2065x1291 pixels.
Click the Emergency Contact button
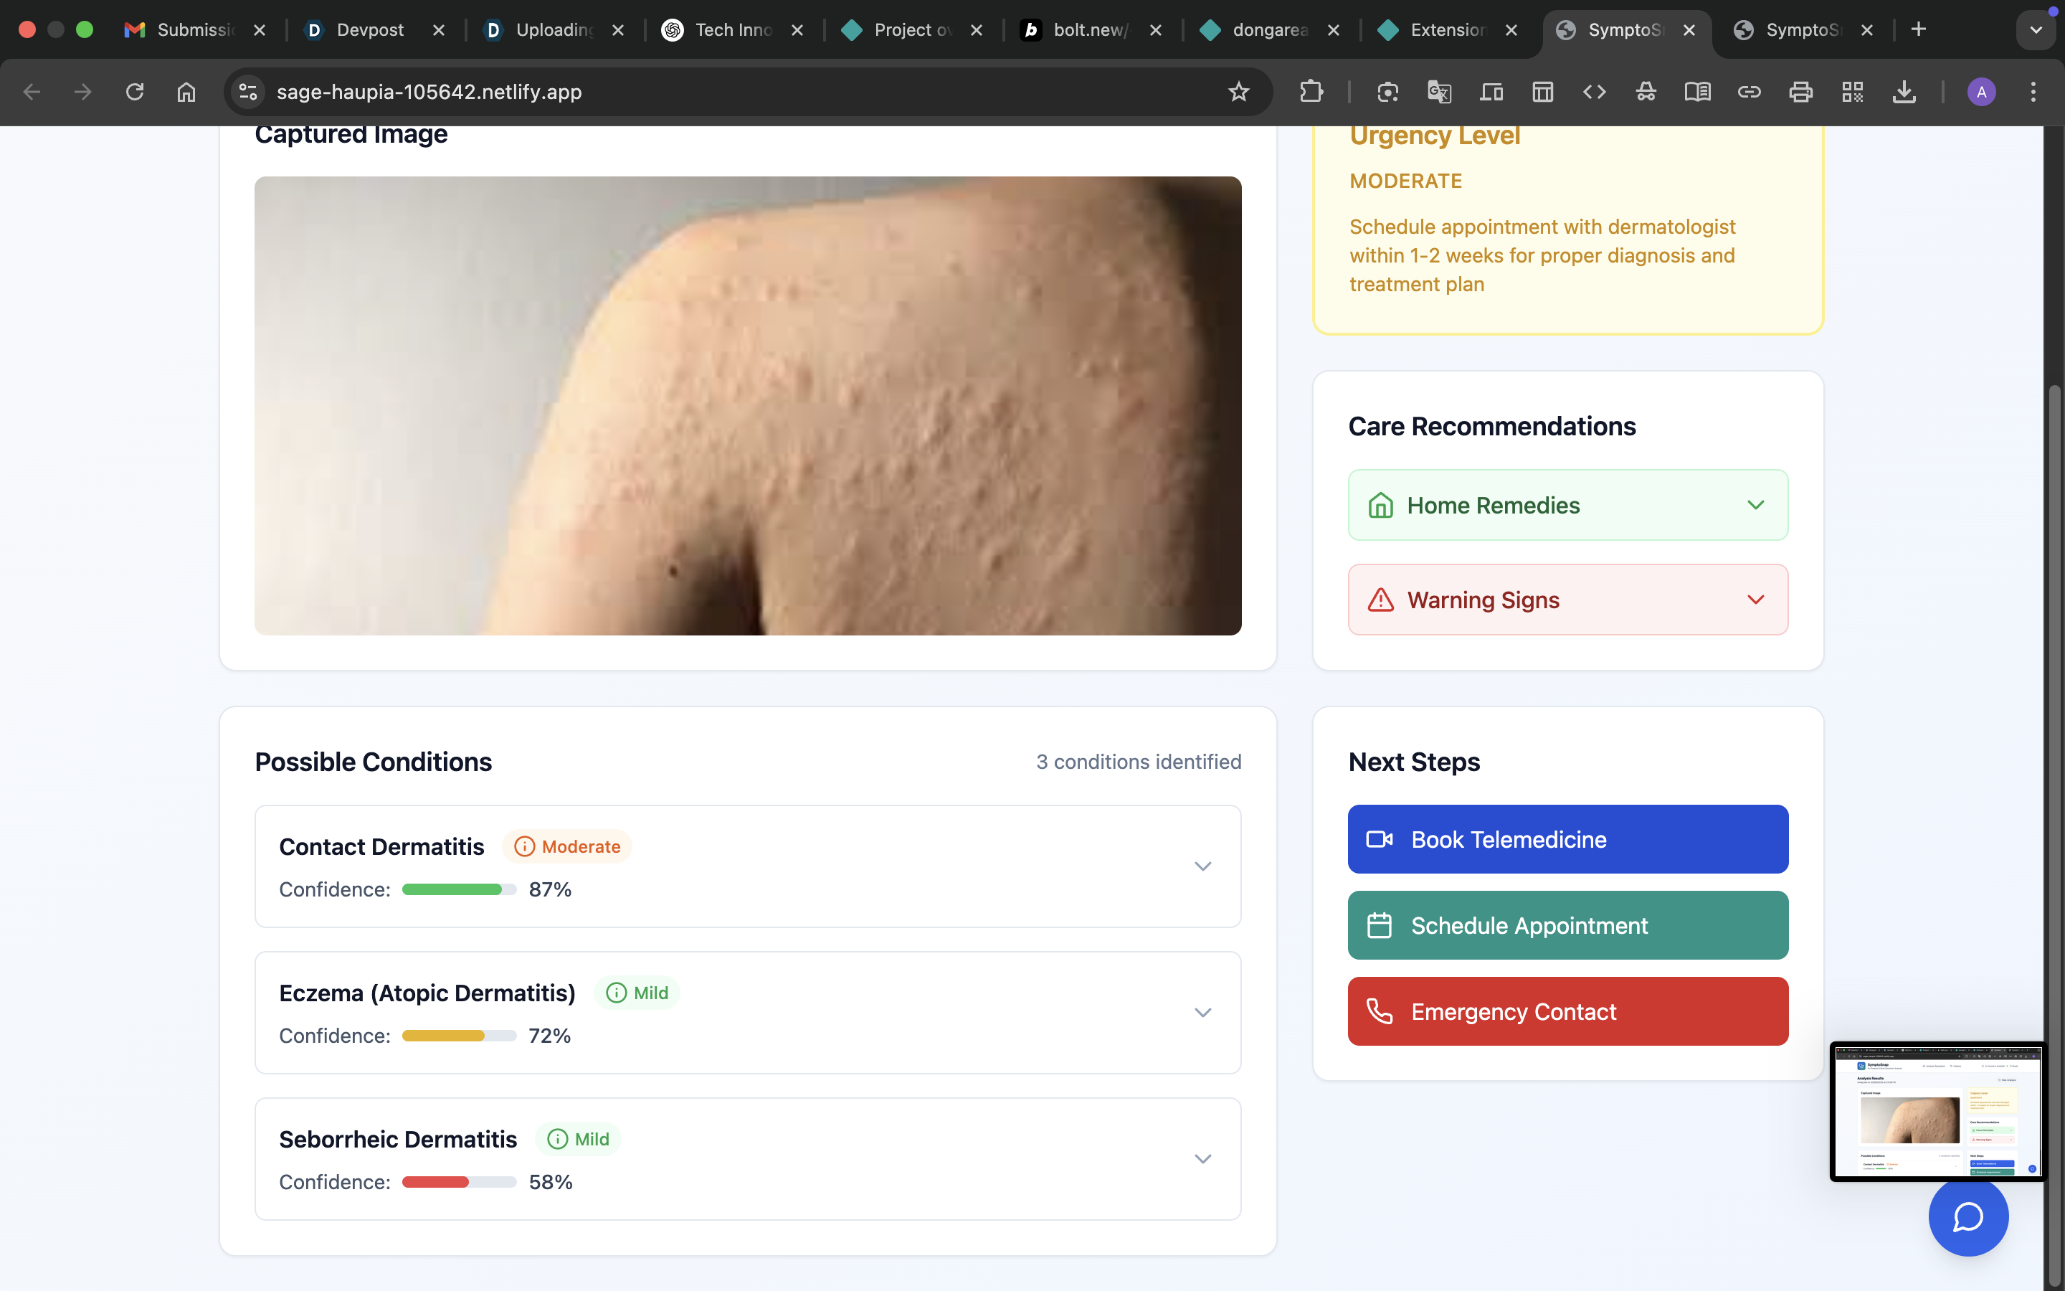(1567, 1011)
